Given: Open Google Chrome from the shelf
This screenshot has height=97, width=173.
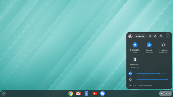Looking at the screenshot, I should click(x=70, y=93).
